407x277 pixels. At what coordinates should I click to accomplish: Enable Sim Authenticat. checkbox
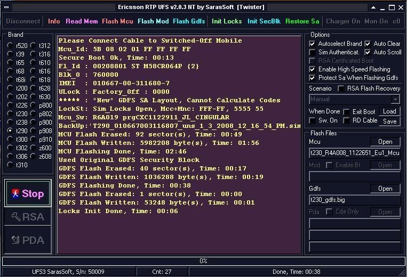click(312, 52)
